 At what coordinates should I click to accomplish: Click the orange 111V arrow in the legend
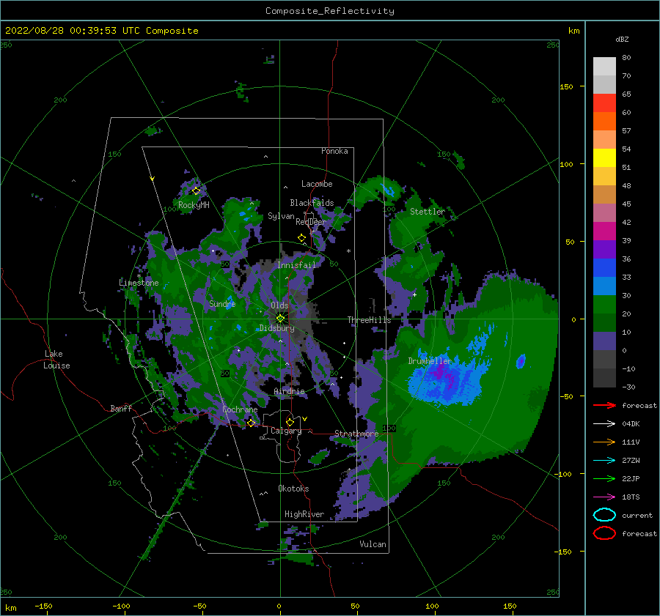[604, 442]
